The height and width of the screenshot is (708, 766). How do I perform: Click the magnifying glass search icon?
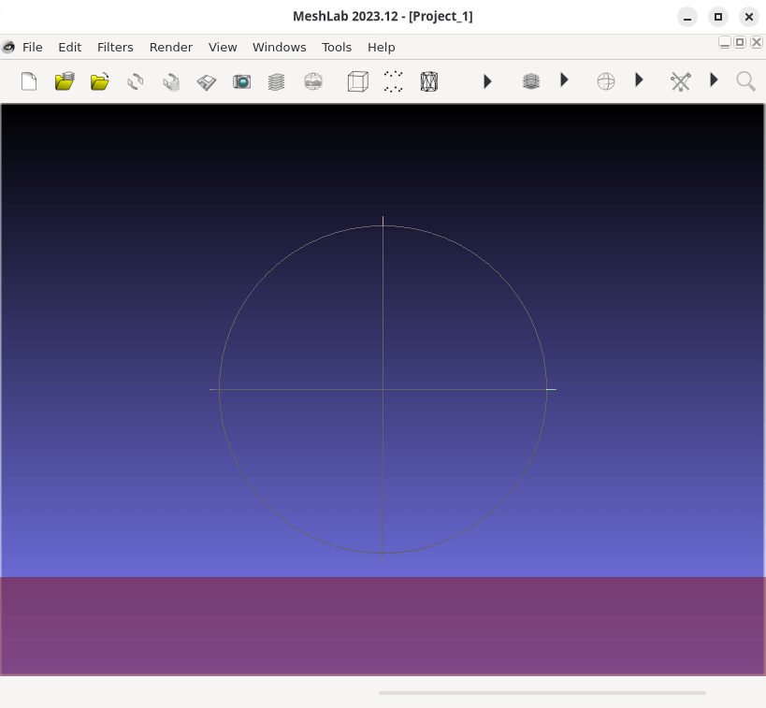[x=746, y=81]
